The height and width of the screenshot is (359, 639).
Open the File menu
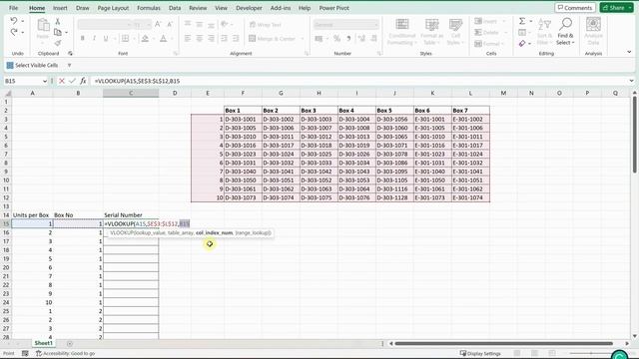pos(13,8)
